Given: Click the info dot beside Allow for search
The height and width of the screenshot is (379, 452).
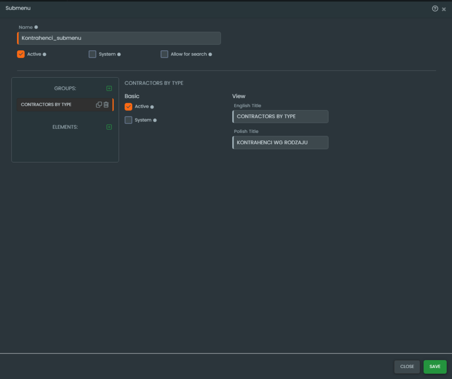Looking at the screenshot, I should click(210, 55).
